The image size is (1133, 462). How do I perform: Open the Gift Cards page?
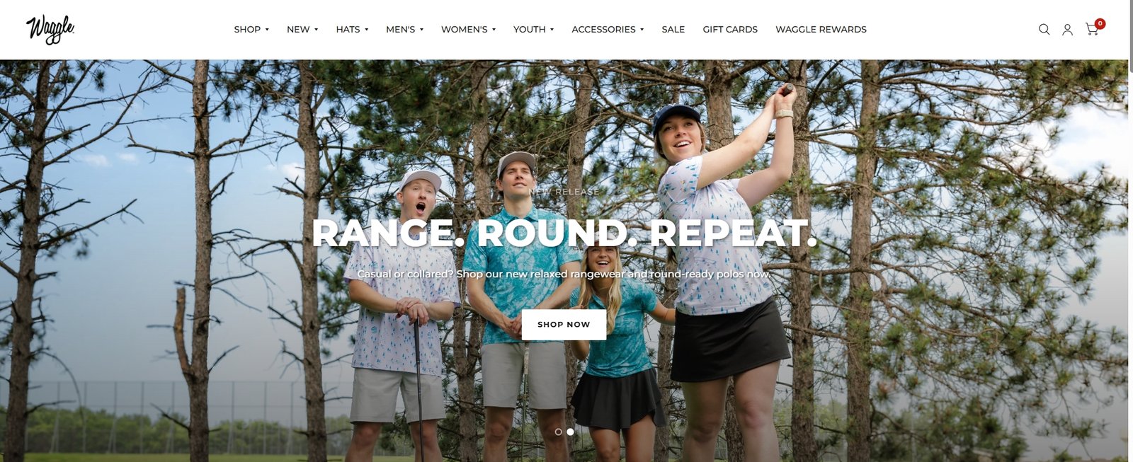tap(730, 30)
